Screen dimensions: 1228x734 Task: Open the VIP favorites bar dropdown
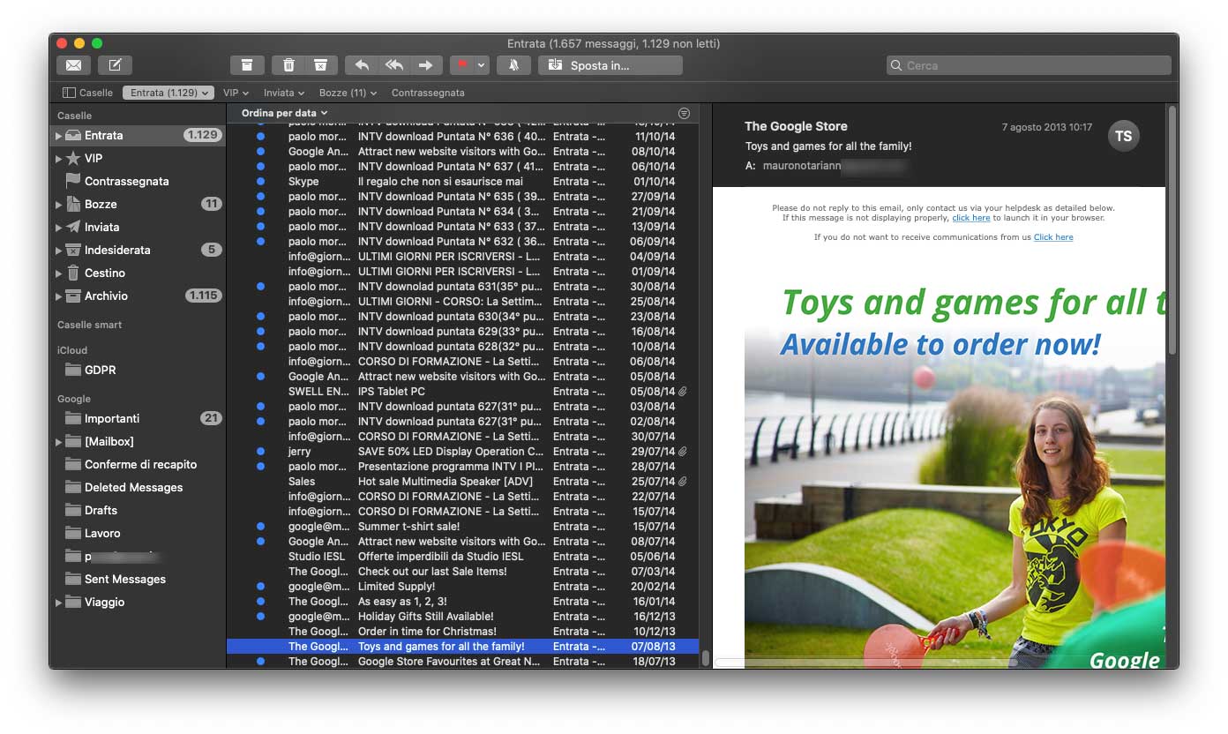pyautogui.click(x=236, y=93)
